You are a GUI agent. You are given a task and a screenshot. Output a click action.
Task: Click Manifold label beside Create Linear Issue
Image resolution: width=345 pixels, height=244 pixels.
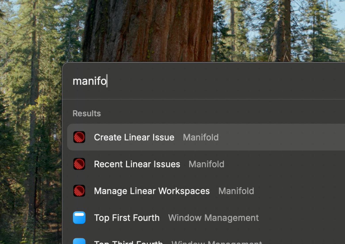201,137
